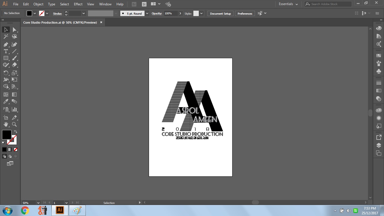The width and height of the screenshot is (384, 216).
Task: Select the Curvature tool
Action: click(14, 44)
